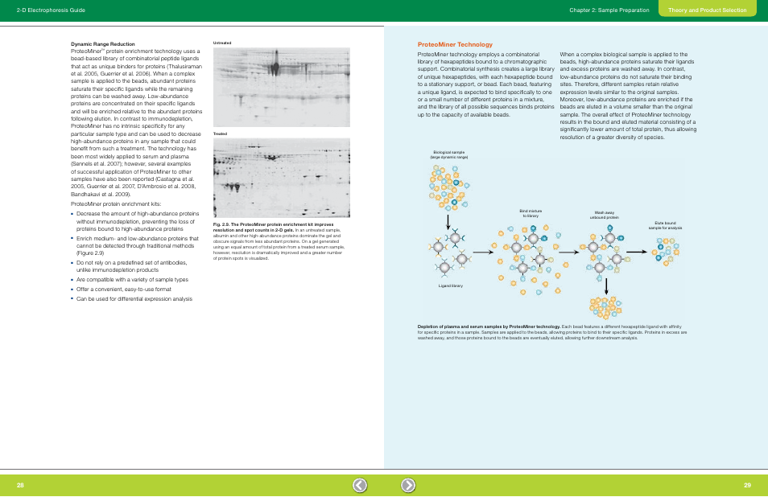Click the Bind mixture to library label
The width and height of the screenshot is (768, 497).
click(x=531, y=213)
